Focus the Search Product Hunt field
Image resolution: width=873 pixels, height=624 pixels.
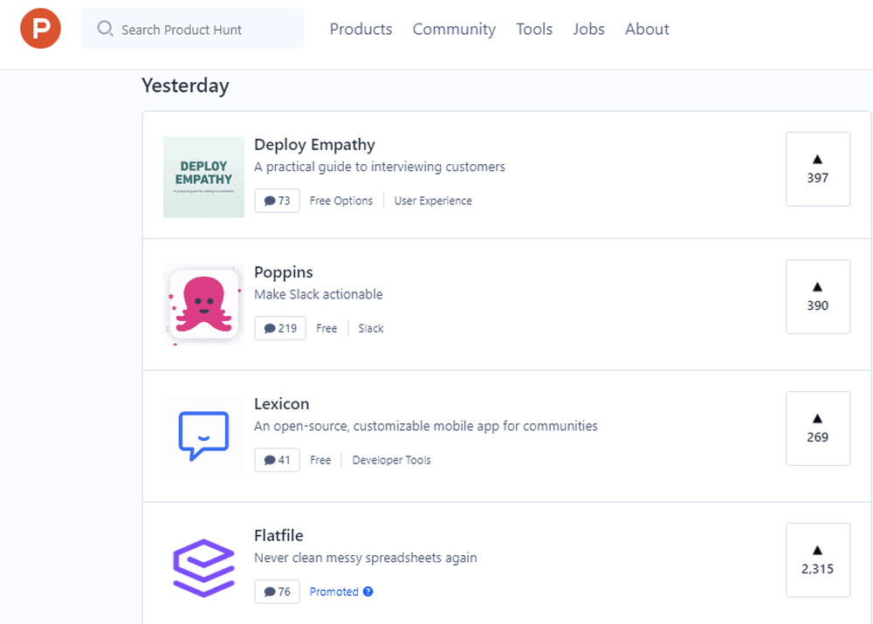(193, 29)
